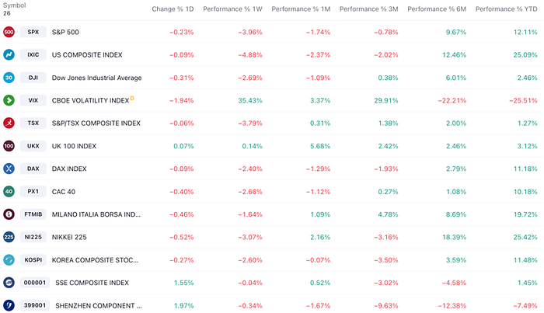Open the KOSPI ticker badge
544x313 pixels.
(33, 260)
